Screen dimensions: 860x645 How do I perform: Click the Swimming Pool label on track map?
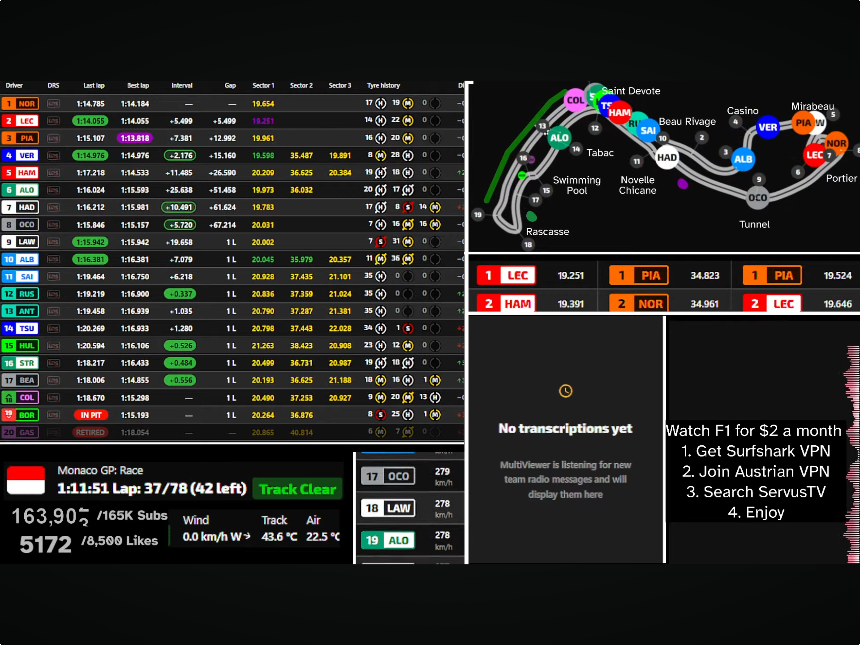pos(577,185)
